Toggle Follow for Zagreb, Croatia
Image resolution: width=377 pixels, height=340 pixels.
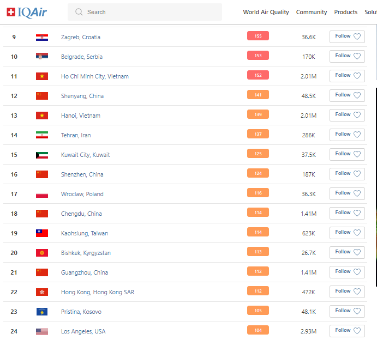tap(347, 37)
